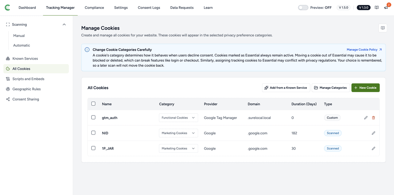
Task: Click the Google Tag Manager provider cell
Action: (x=220, y=118)
